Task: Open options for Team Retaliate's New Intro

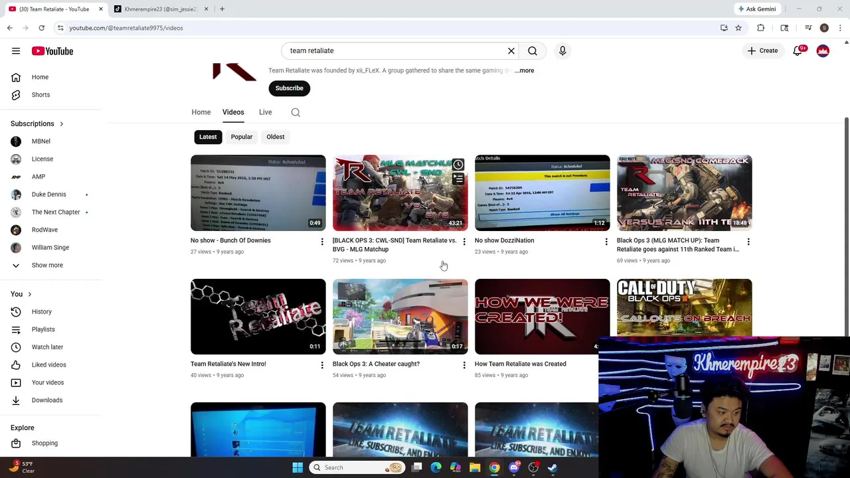Action: pyautogui.click(x=322, y=365)
